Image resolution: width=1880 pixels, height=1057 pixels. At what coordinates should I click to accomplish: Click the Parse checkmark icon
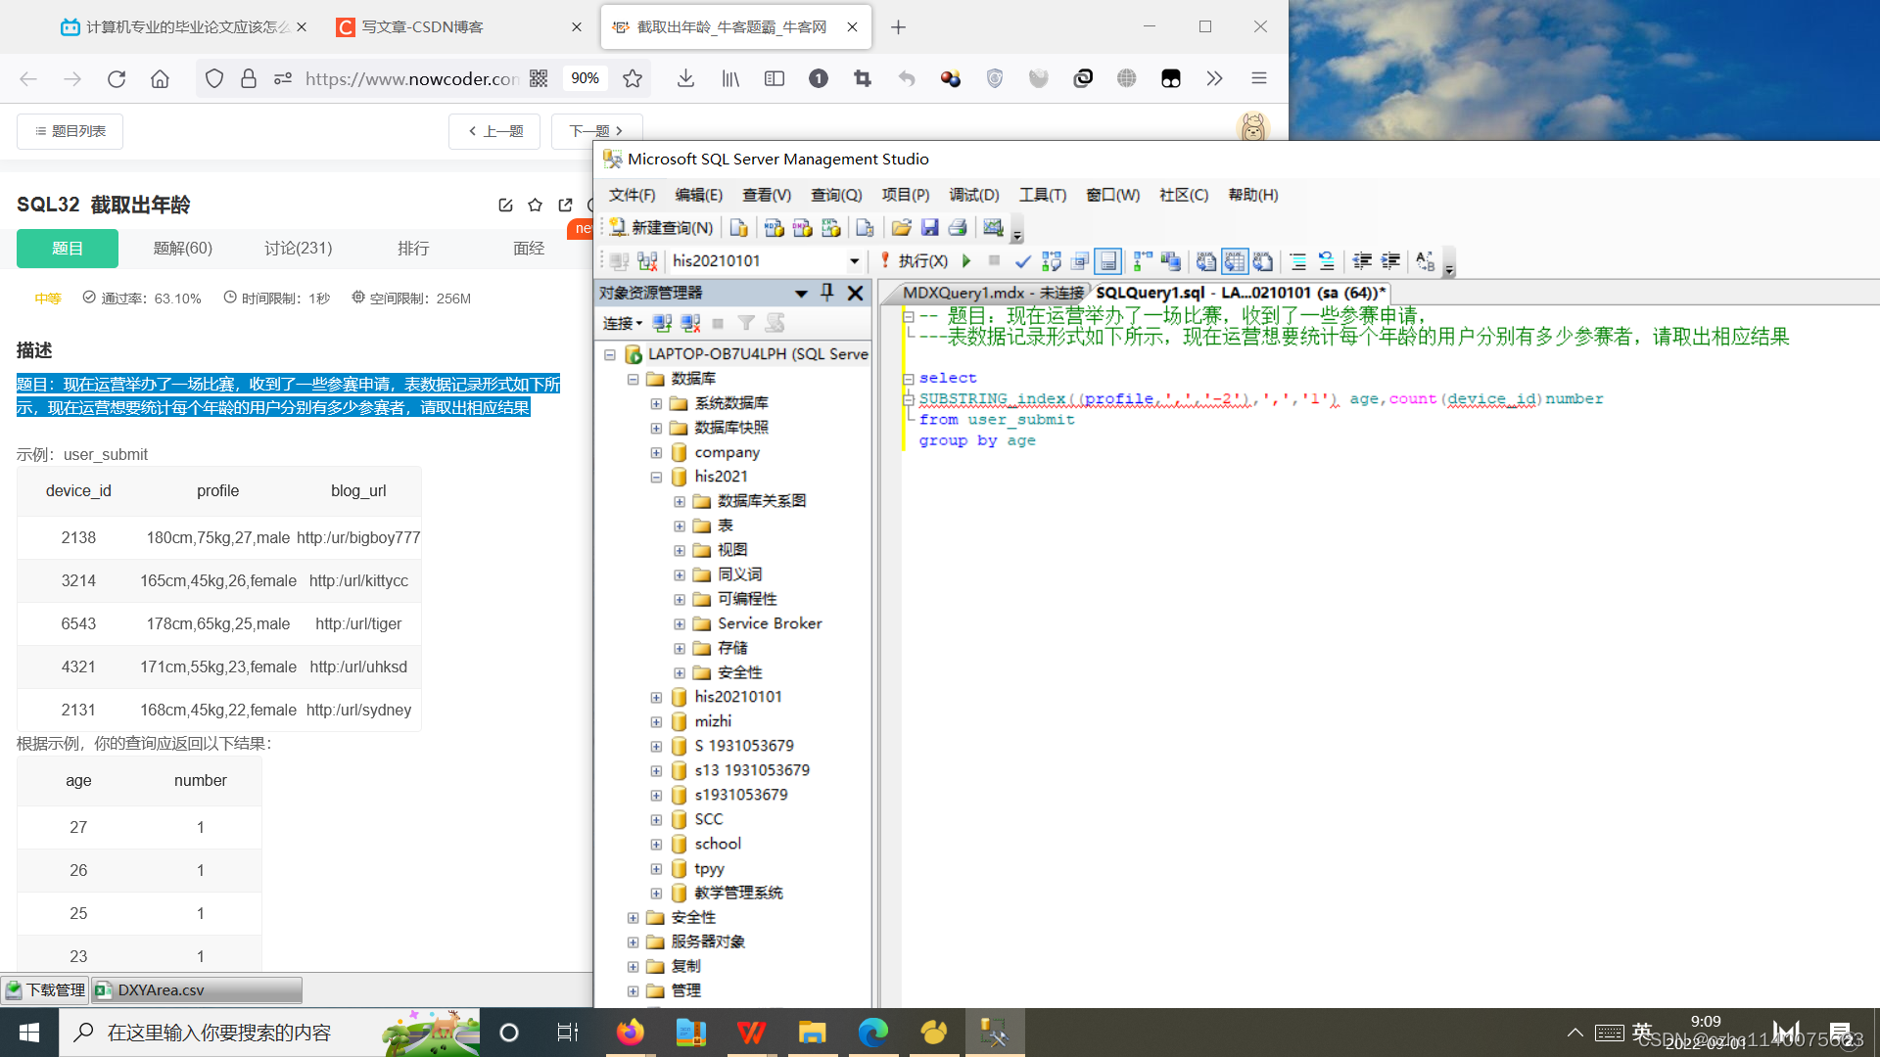(1023, 261)
